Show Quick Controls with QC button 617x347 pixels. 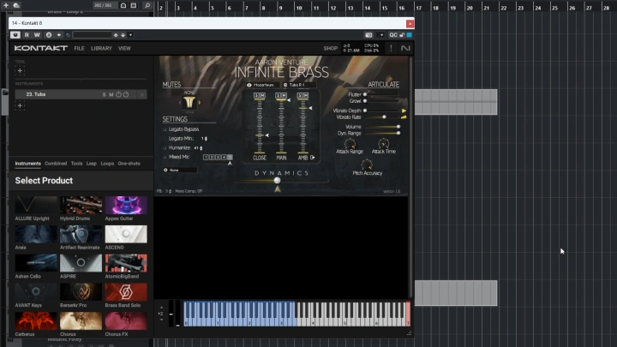[393, 35]
